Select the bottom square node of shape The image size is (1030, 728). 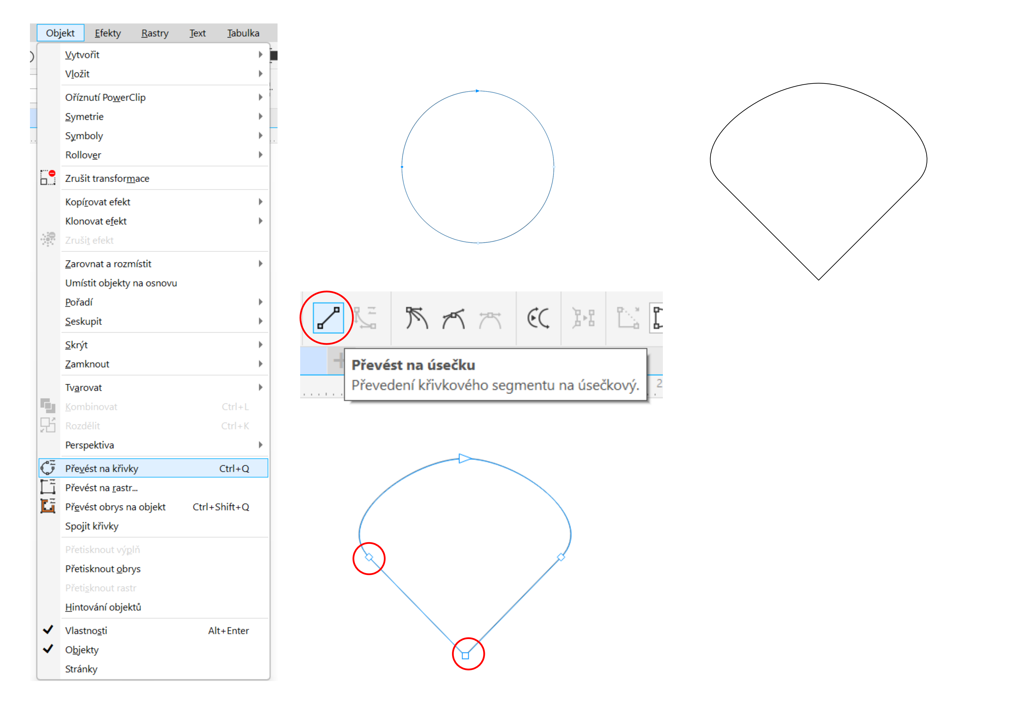(x=465, y=655)
